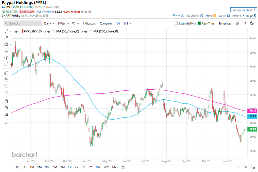Toggle the Real-Time checkbox
This screenshot has width=258, height=172.
(199, 23)
